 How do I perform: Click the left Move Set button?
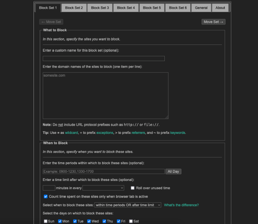pyautogui.click(x=51, y=22)
